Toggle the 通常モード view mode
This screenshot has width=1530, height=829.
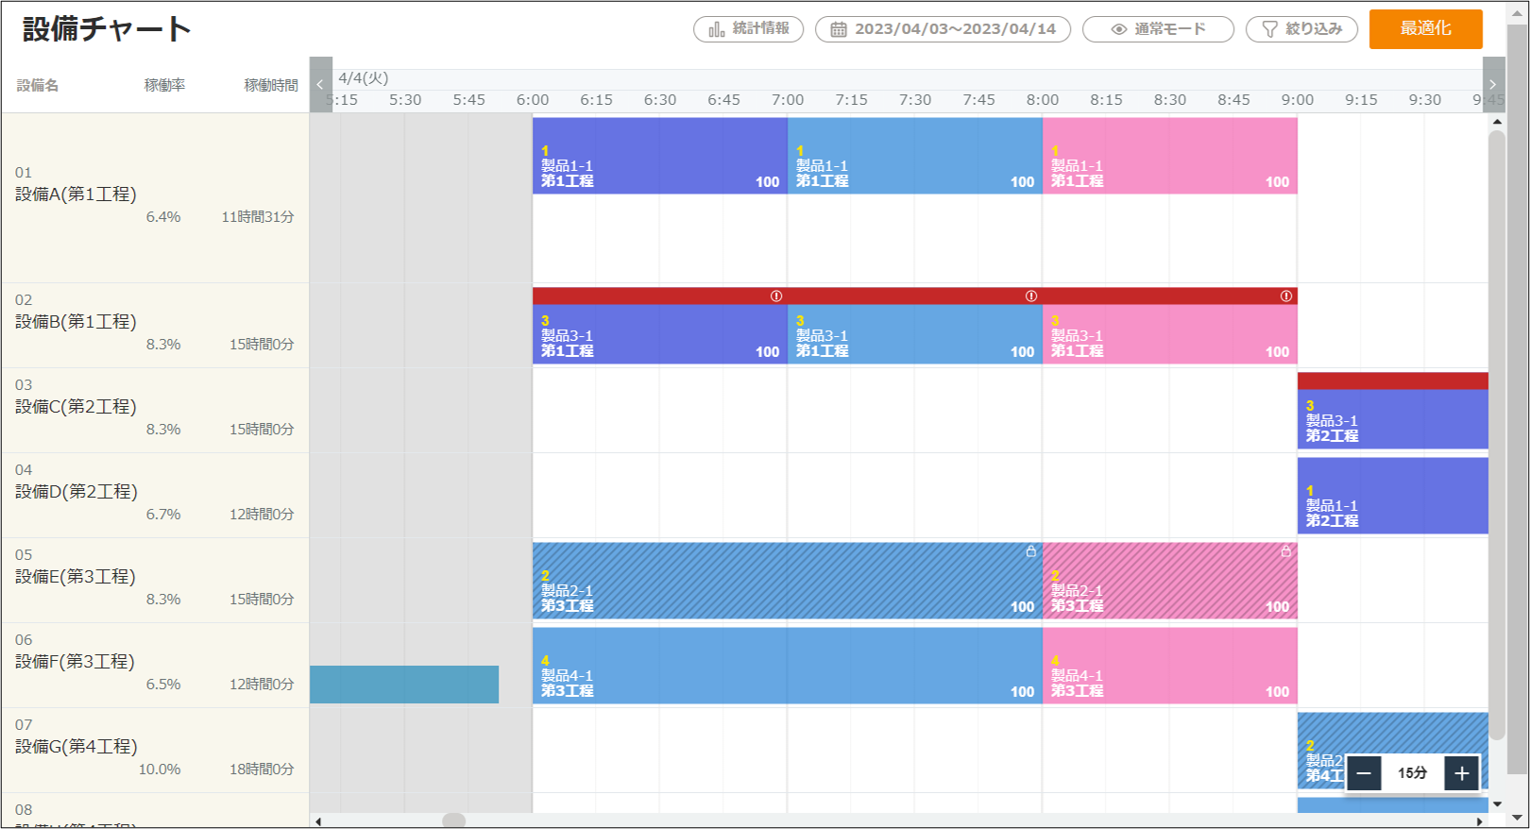[1158, 29]
